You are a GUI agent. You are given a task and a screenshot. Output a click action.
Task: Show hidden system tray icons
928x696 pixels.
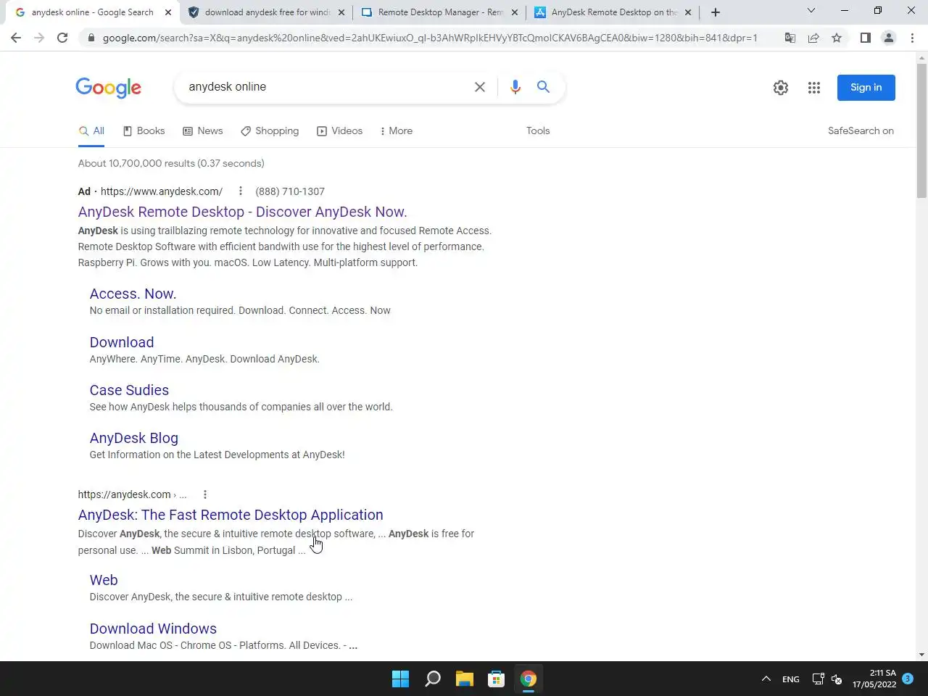(x=766, y=679)
